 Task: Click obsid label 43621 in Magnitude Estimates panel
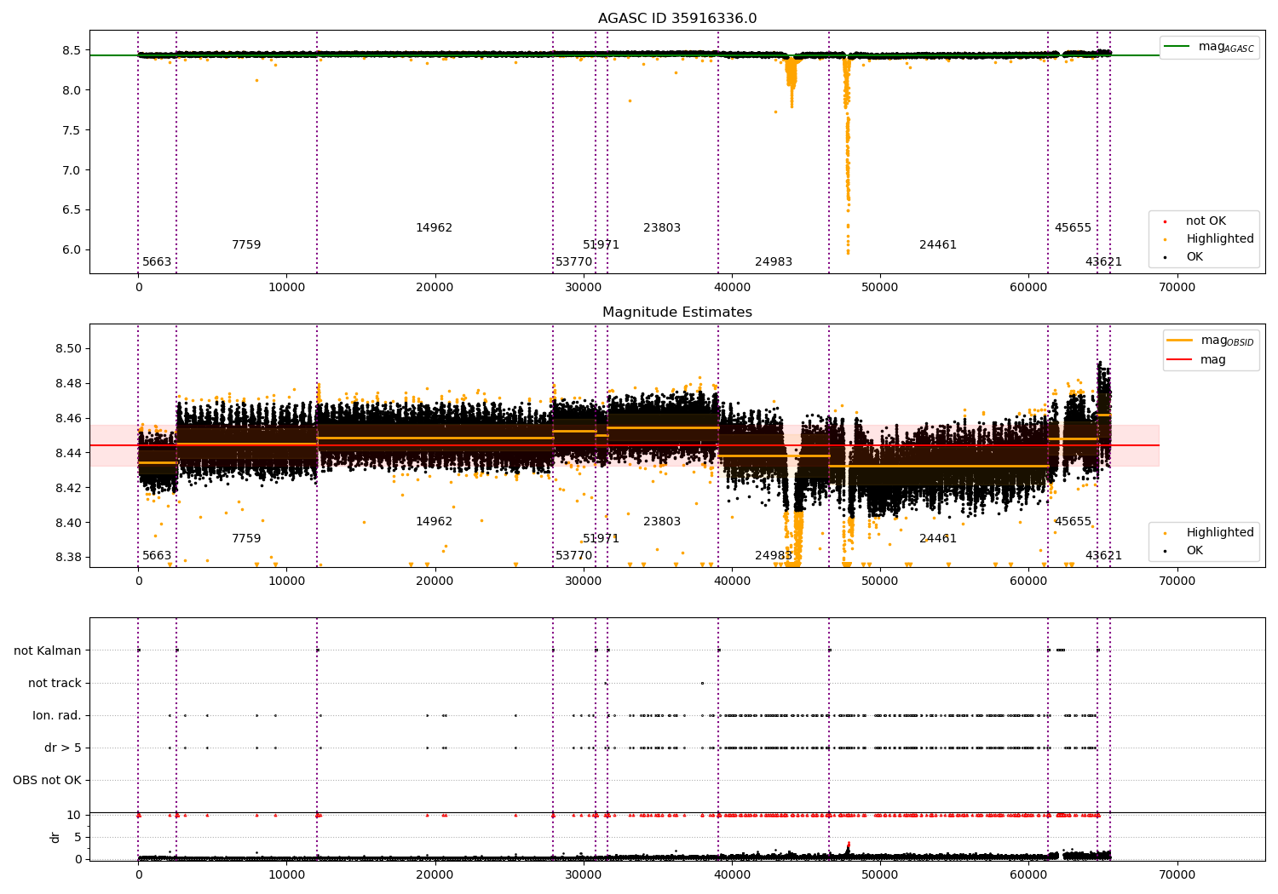click(1103, 556)
